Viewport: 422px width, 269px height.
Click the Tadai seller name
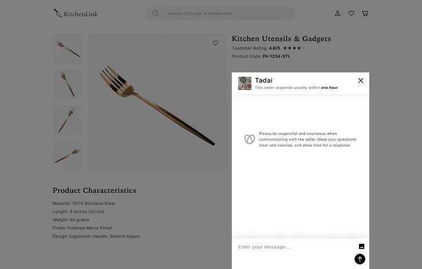tap(263, 80)
